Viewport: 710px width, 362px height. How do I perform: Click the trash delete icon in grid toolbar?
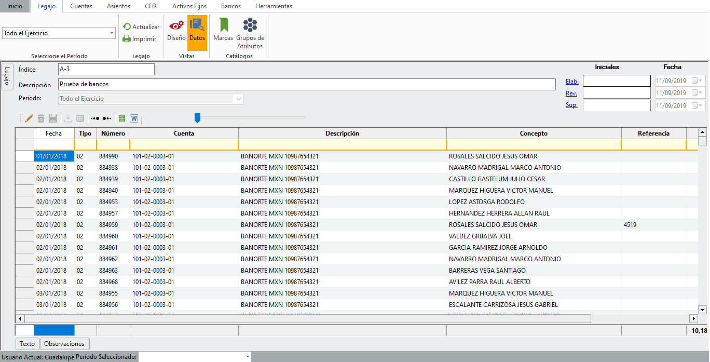point(41,118)
